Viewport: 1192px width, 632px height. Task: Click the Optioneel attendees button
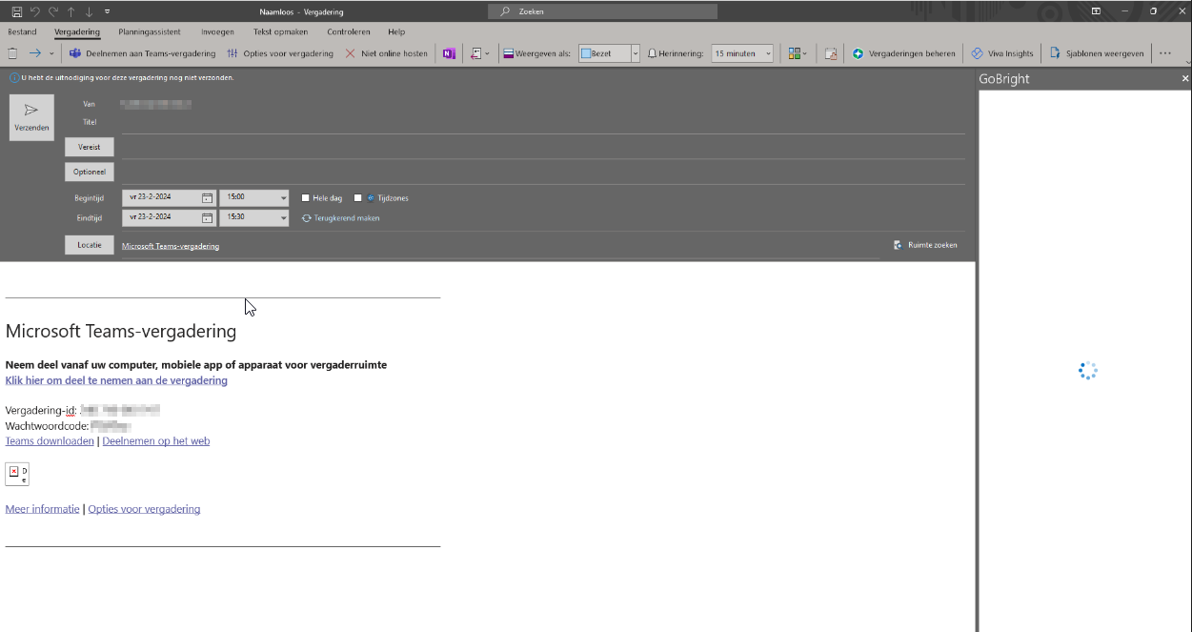90,172
